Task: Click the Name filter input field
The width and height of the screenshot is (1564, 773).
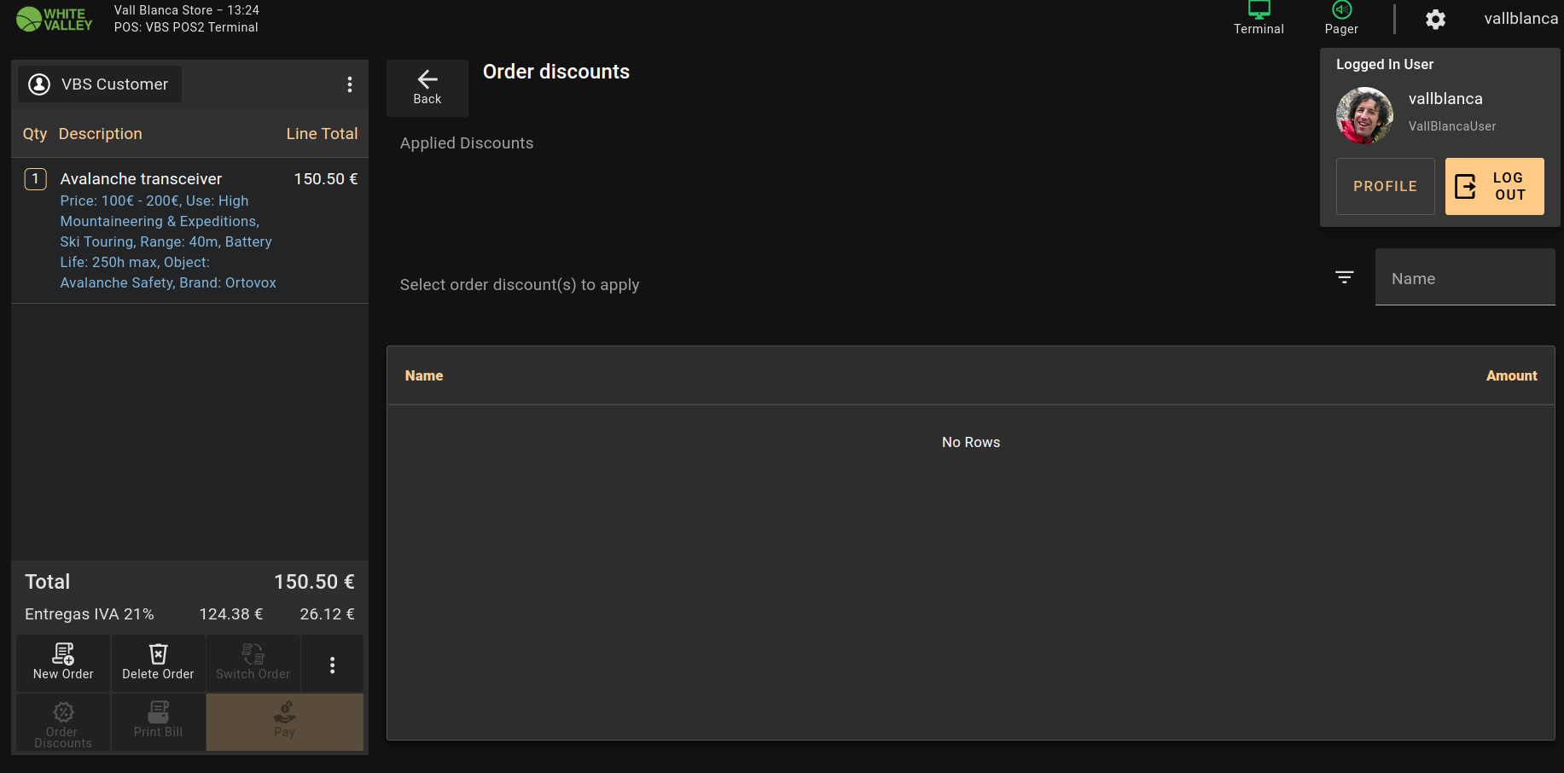Action: [x=1464, y=278]
